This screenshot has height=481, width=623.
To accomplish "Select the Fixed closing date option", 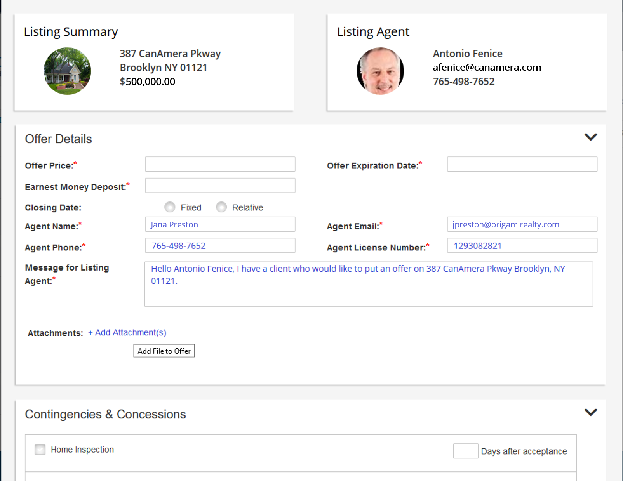I will pos(170,207).
